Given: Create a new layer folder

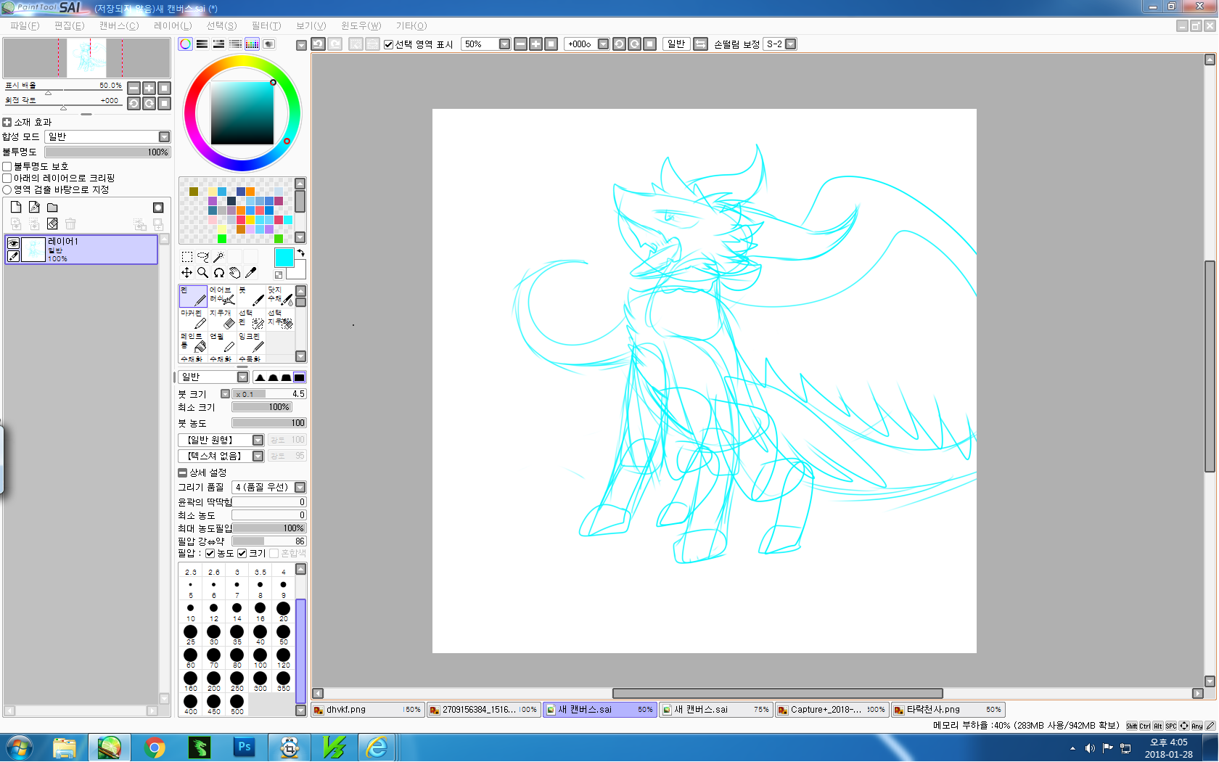Looking at the screenshot, I should (52, 208).
